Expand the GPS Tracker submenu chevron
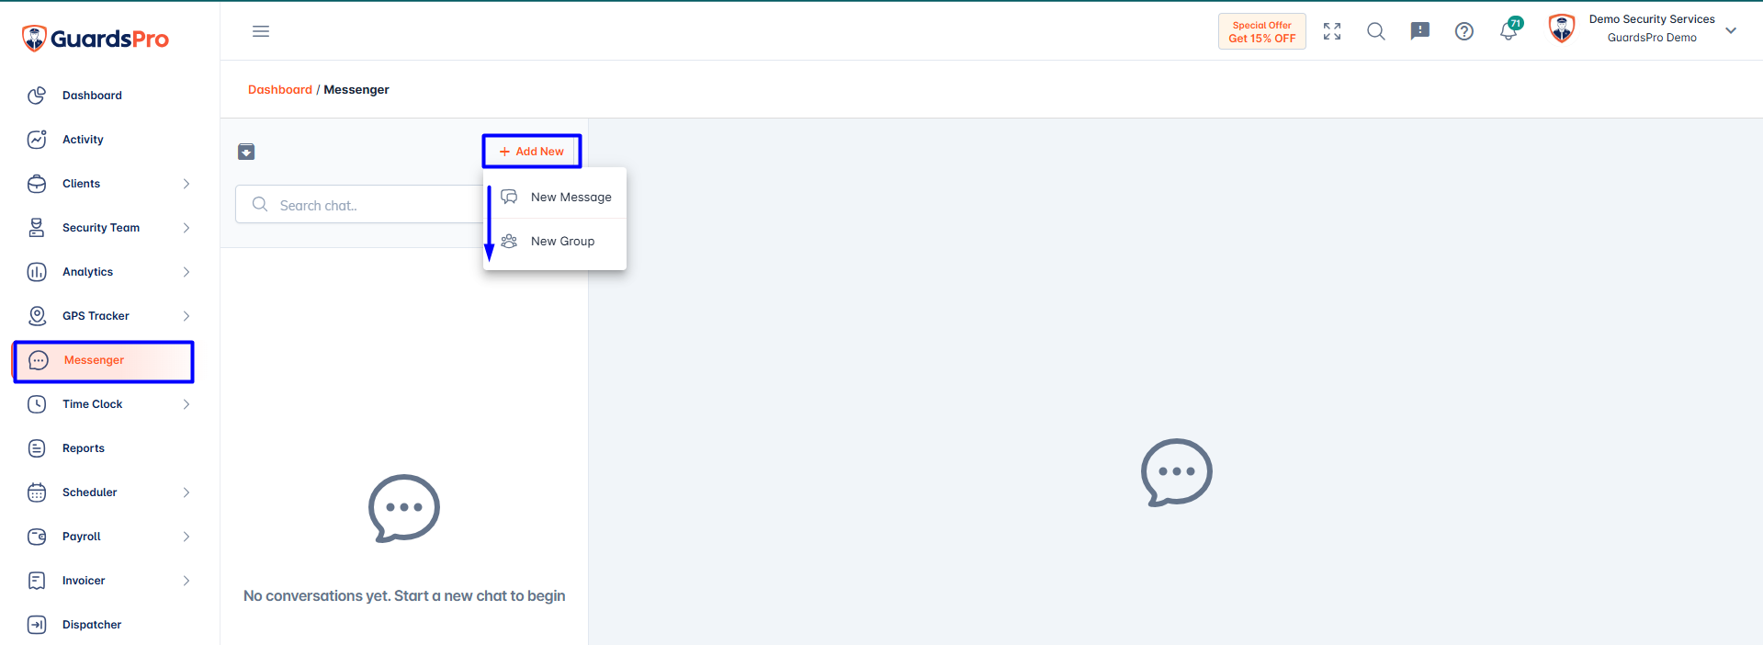The width and height of the screenshot is (1763, 645). tap(186, 316)
